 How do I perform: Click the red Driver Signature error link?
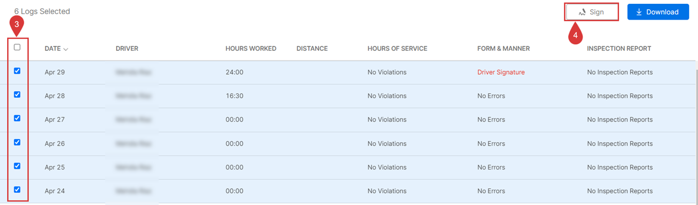501,72
